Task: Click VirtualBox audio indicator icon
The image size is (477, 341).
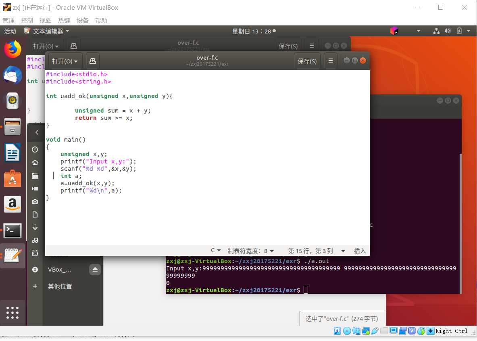Action: pyautogui.click(x=356, y=331)
